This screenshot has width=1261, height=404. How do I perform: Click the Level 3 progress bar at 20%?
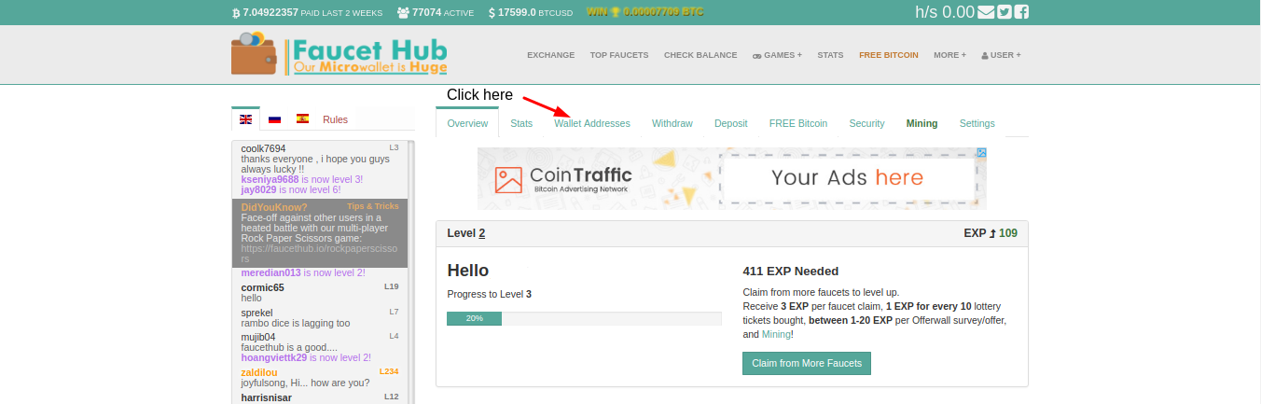pyautogui.click(x=584, y=318)
